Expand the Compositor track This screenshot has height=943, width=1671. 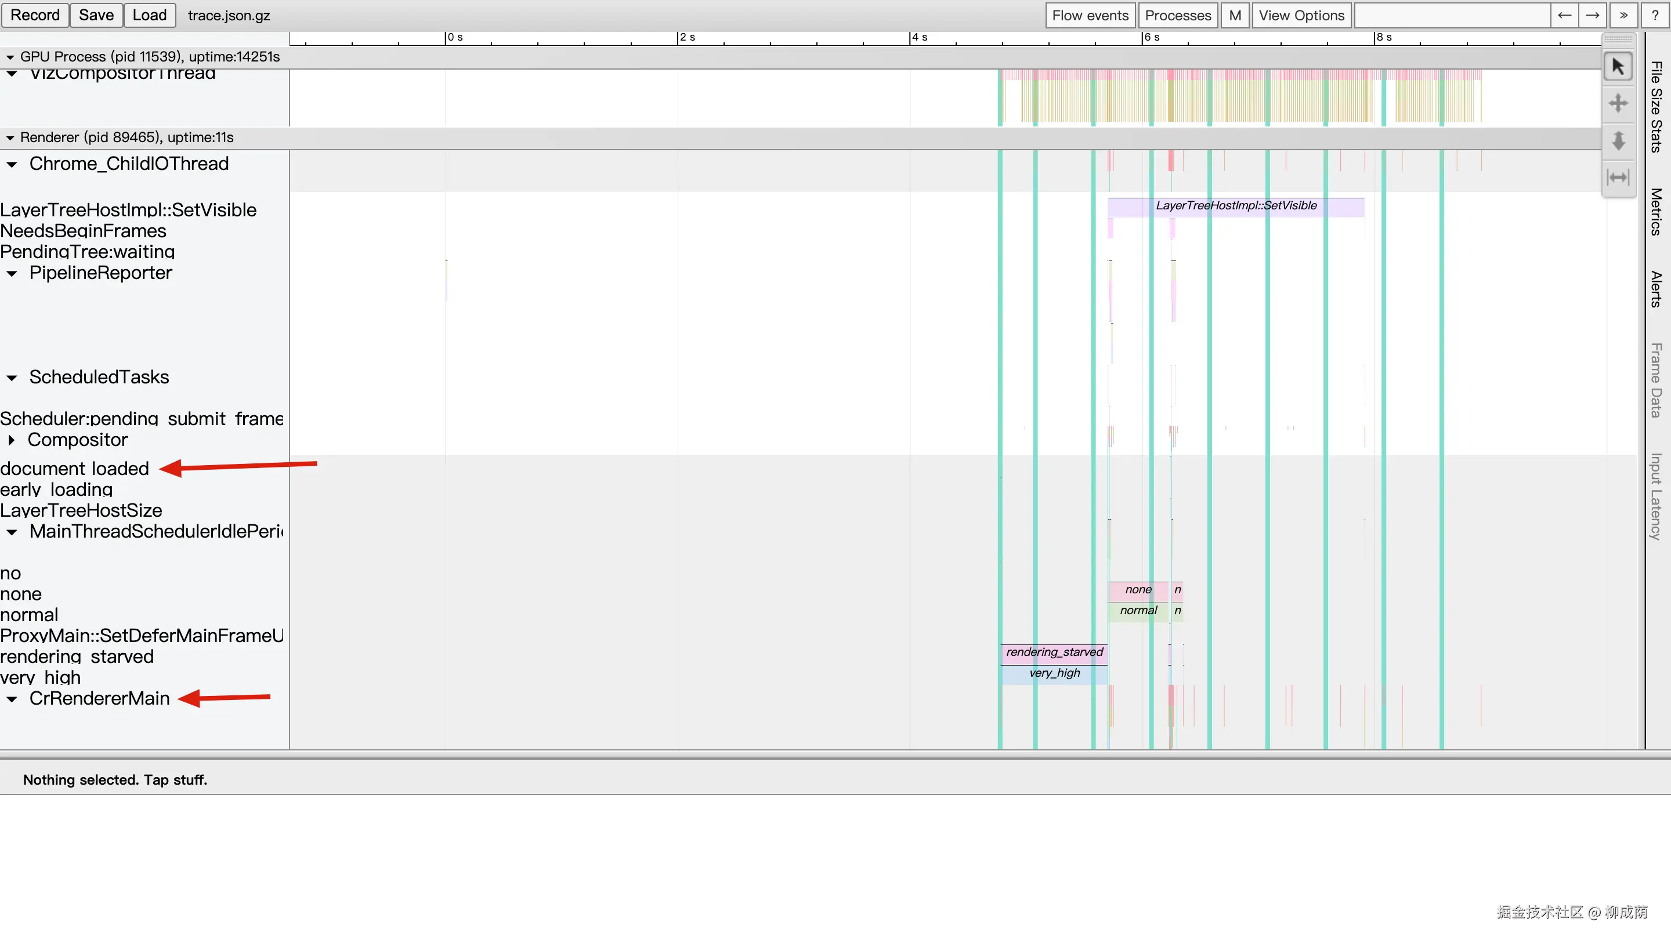[x=11, y=440]
